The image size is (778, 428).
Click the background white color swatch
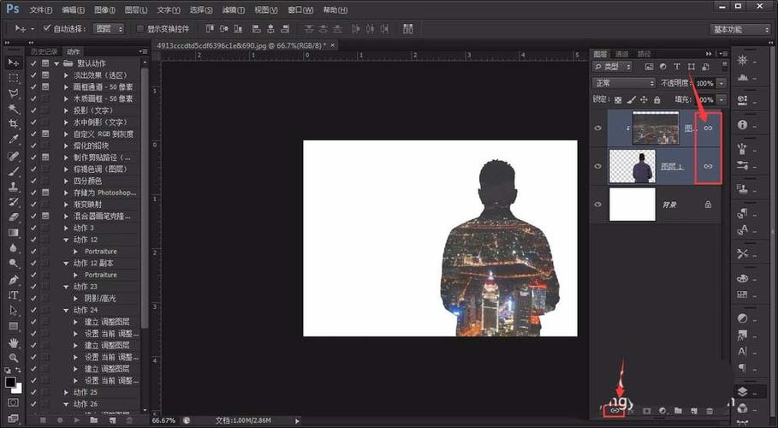[x=18, y=389]
